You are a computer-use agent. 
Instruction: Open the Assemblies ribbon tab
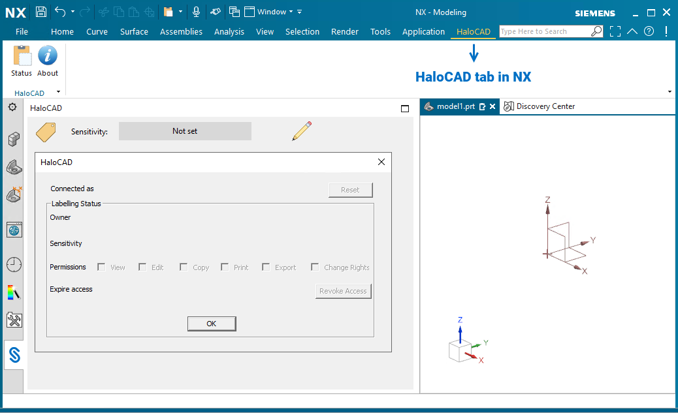[x=181, y=31]
